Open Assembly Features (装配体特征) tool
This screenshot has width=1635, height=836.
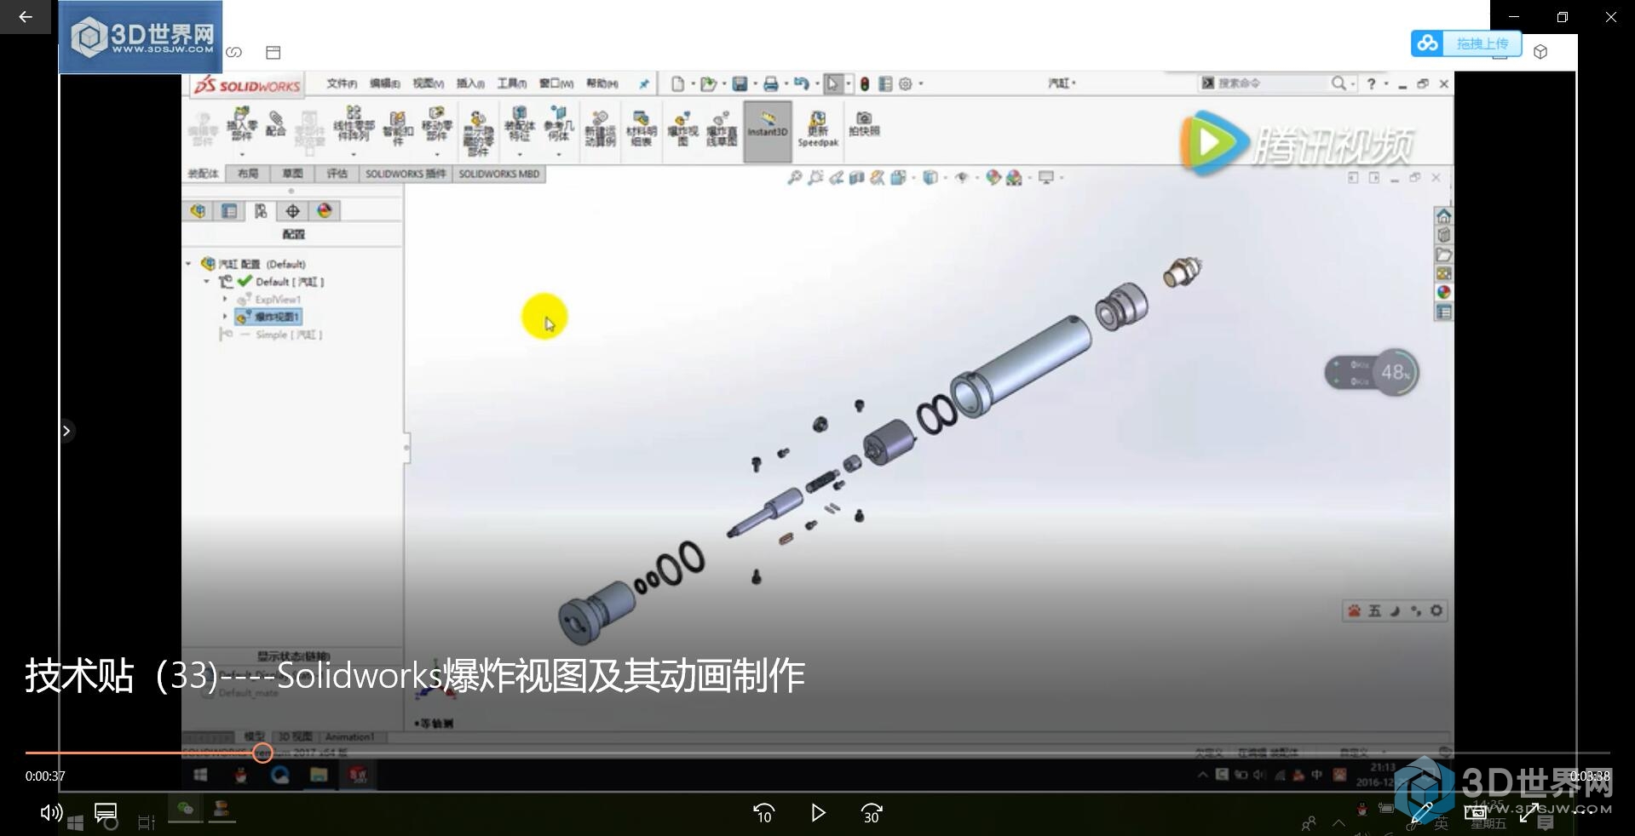pos(519,124)
